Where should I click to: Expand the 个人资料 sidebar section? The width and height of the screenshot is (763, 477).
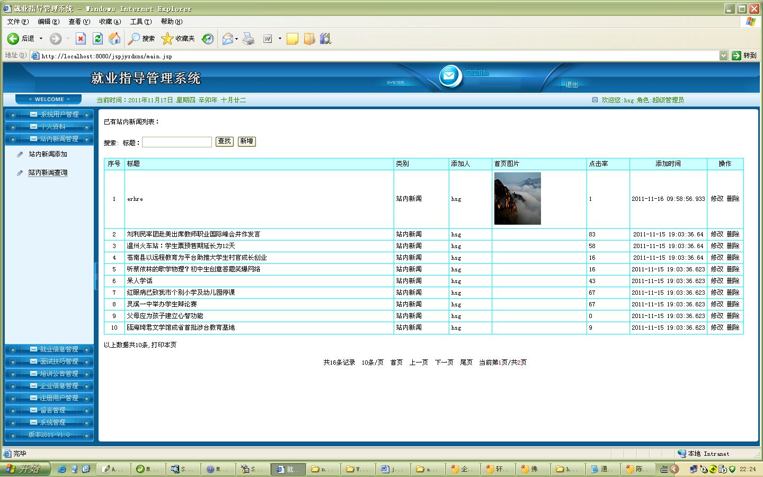click(49, 127)
